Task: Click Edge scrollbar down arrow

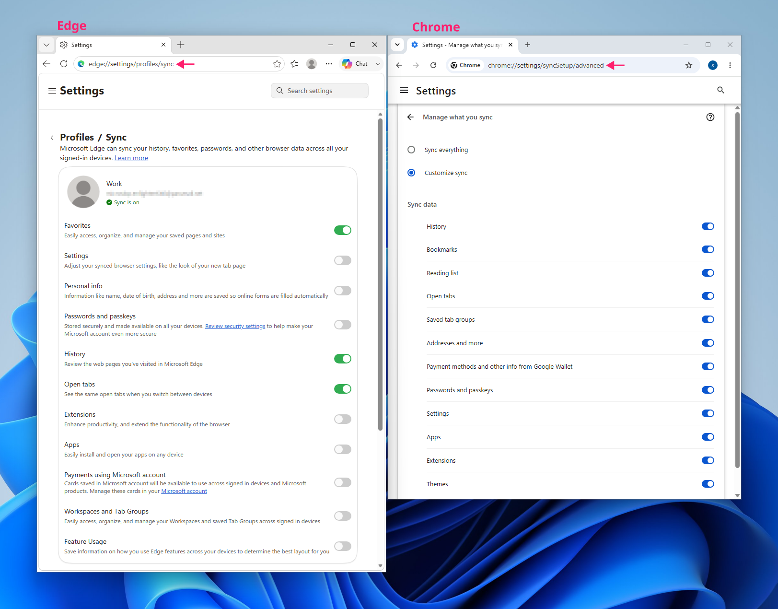Action: (380, 566)
